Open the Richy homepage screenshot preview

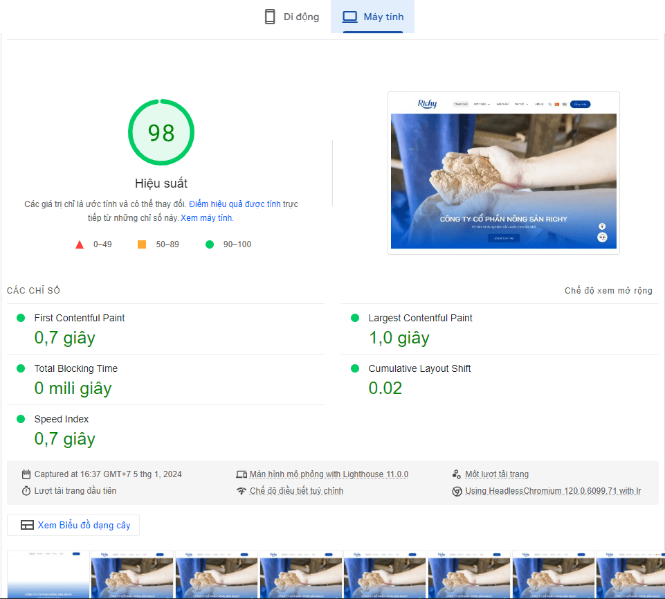tap(503, 173)
